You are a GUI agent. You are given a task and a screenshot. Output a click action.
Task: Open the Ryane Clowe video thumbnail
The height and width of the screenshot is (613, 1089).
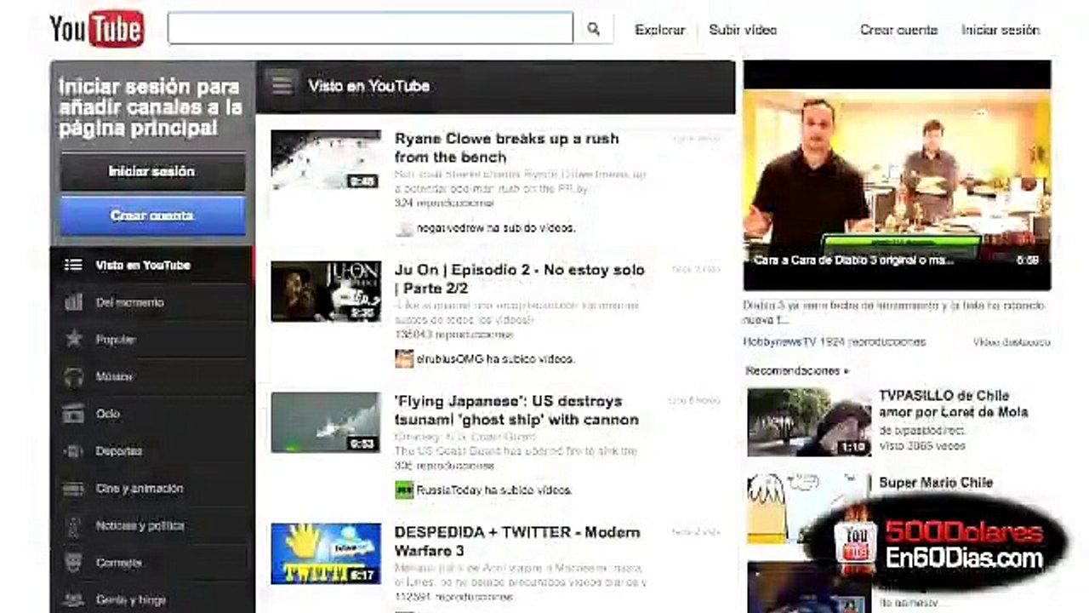click(326, 160)
